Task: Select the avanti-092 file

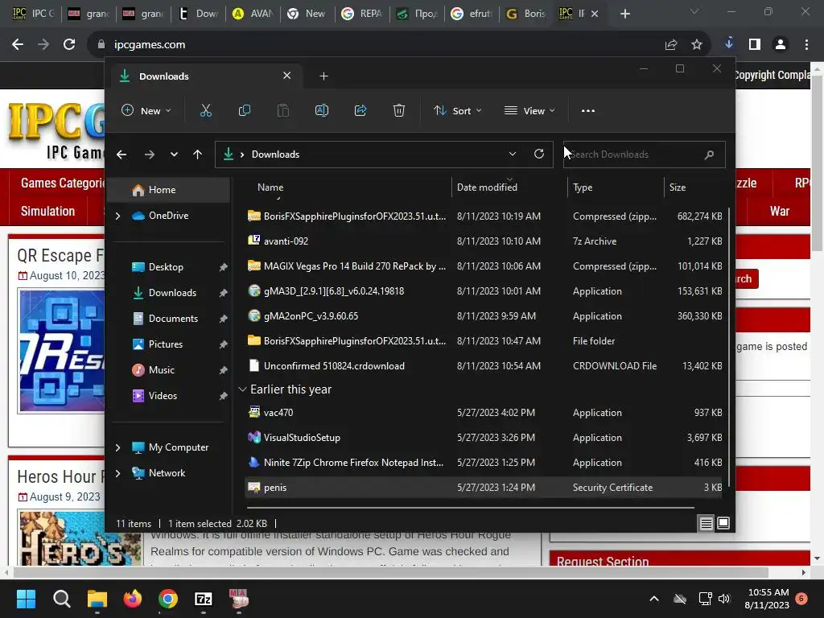Action: coord(484,241)
